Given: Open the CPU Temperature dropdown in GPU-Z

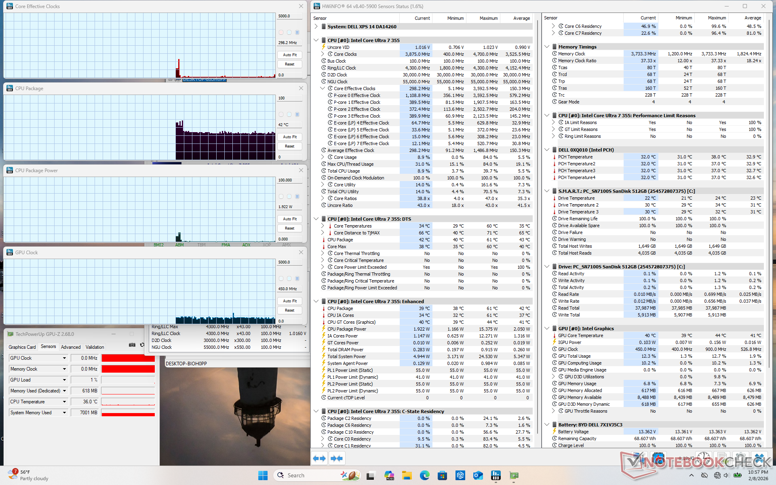Looking at the screenshot, I should click(x=64, y=402).
